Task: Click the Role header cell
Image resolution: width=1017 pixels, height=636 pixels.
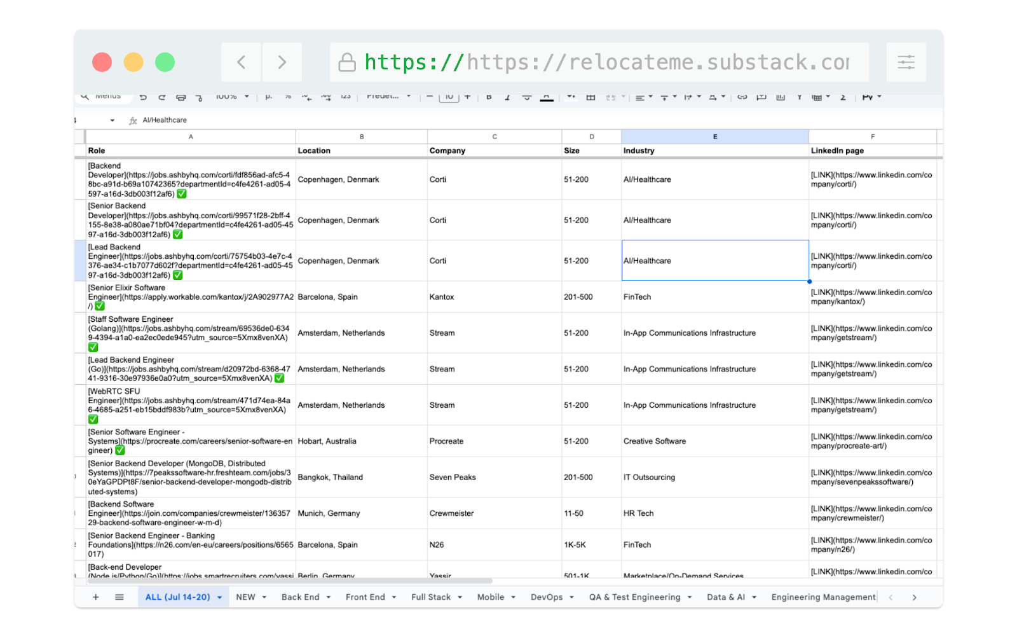Action: tap(191, 151)
